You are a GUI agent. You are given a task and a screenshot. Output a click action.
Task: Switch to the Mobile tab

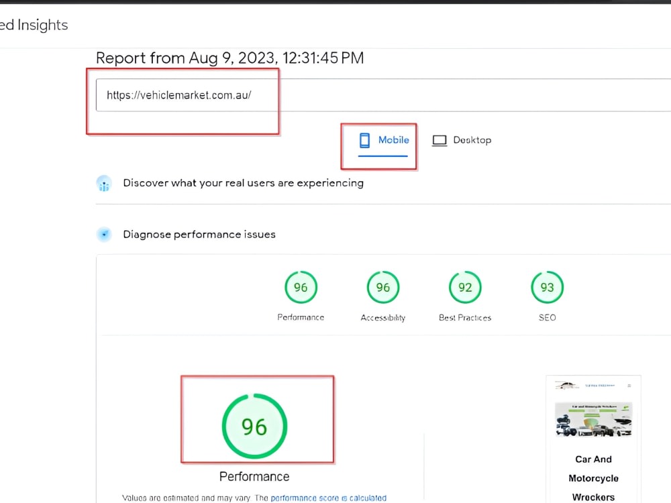pyautogui.click(x=383, y=140)
